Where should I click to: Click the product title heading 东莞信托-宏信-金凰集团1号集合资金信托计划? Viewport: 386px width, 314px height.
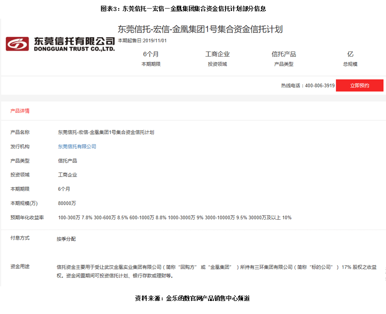coord(200,29)
